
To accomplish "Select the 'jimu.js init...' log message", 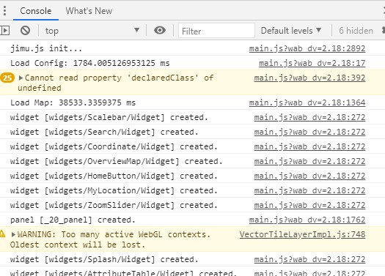I will (x=46, y=48).
